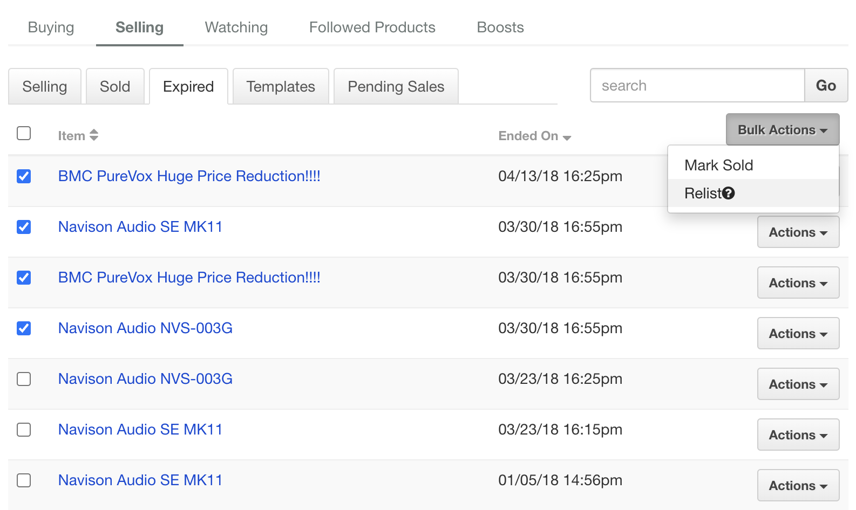The image size is (856, 510).
Task: Switch to the top Selling tab
Action: click(x=140, y=27)
